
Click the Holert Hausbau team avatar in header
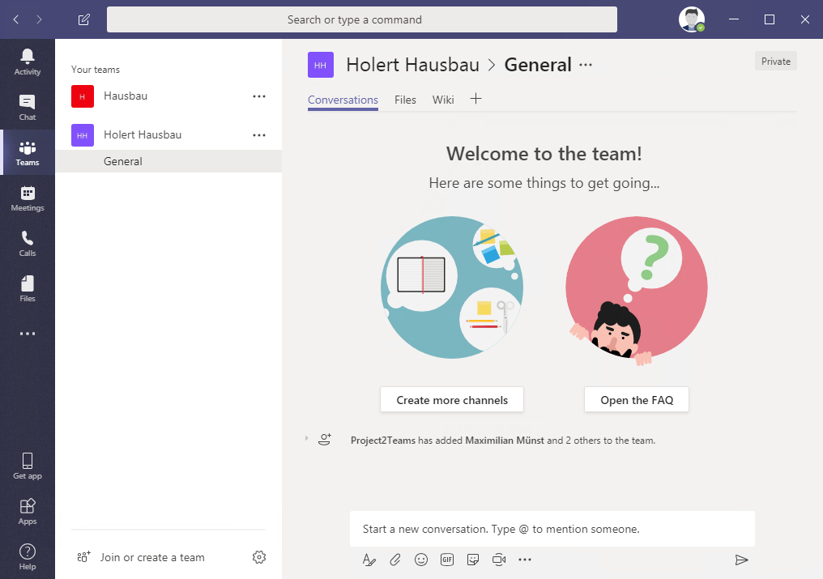(x=321, y=65)
